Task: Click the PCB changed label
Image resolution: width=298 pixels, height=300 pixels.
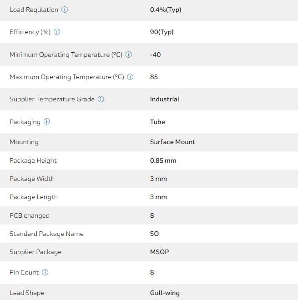Action: pyautogui.click(x=30, y=215)
